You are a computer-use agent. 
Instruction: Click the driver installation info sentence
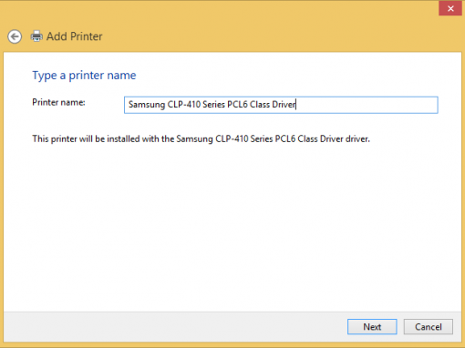(201, 139)
